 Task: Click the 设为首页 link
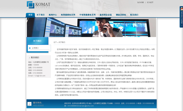pyautogui.click(x=150, y=2)
